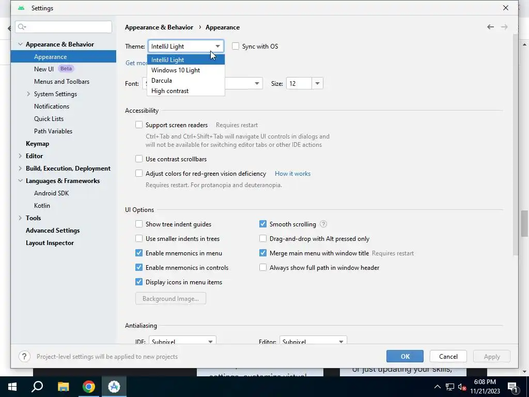
Task: Enable Sync with OS checkbox
Action: [236, 46]
